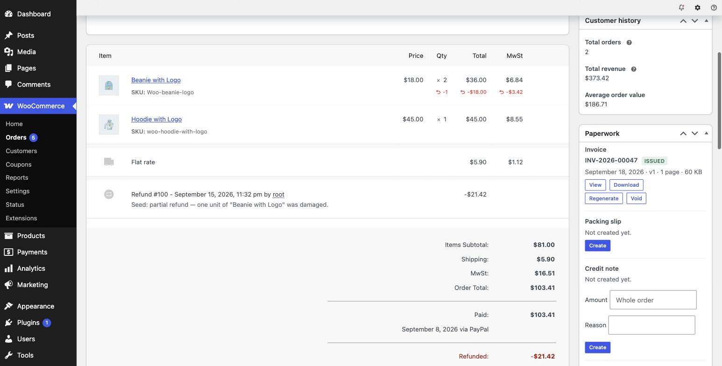Click the WooCommerce logo icon

coord(8,106)
